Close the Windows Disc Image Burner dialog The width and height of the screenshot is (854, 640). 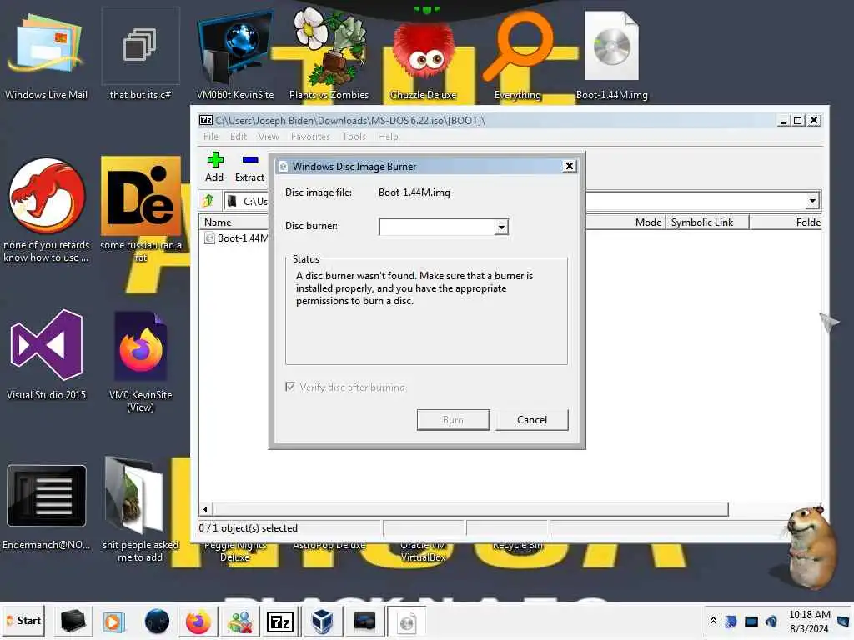coord(569,166)
